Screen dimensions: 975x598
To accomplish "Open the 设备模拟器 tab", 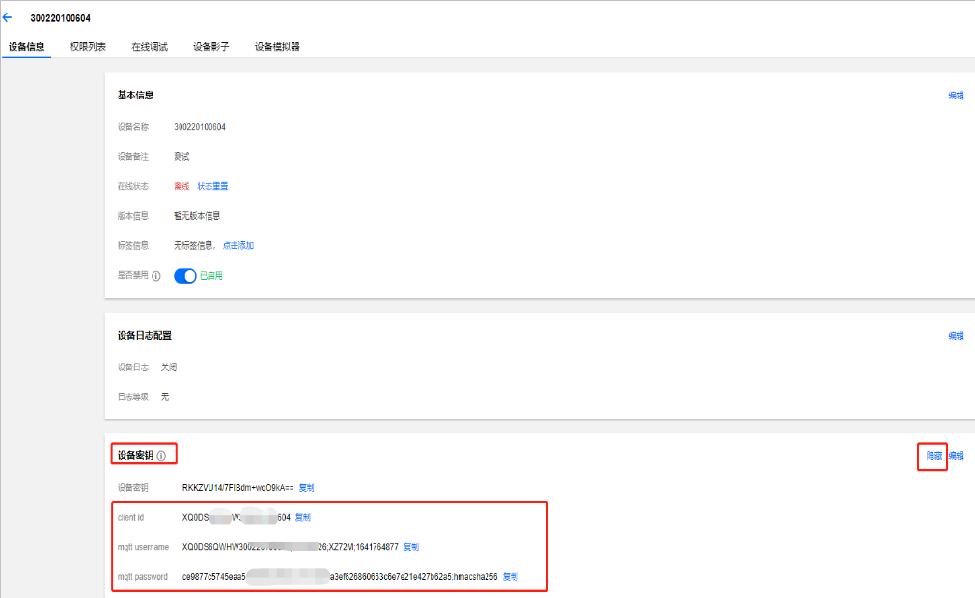I will coord(277,46).
